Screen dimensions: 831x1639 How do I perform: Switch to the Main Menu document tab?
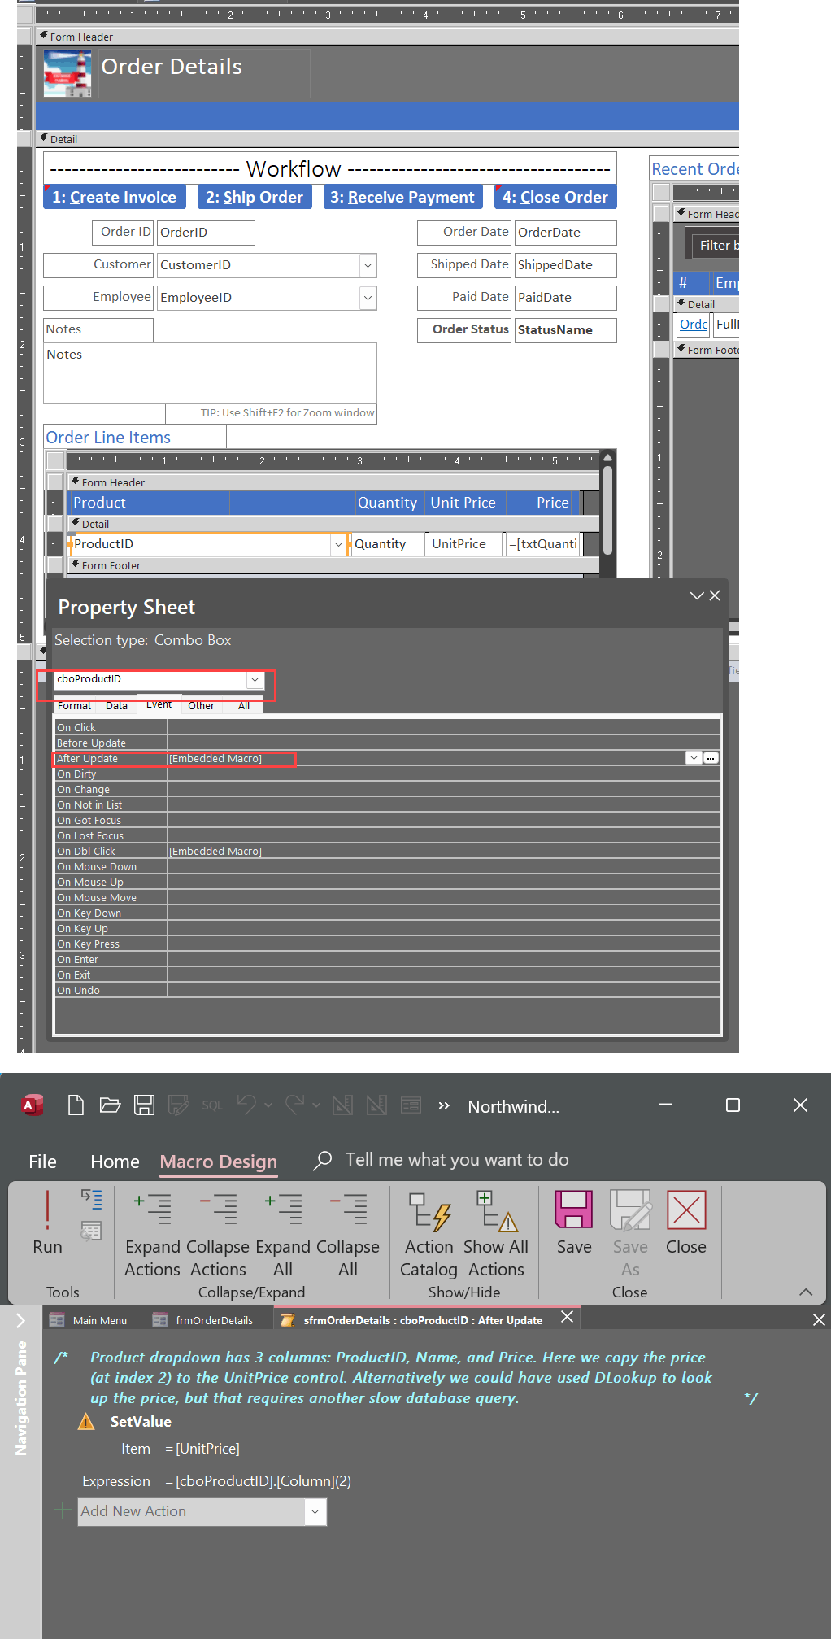[93, 1320]
